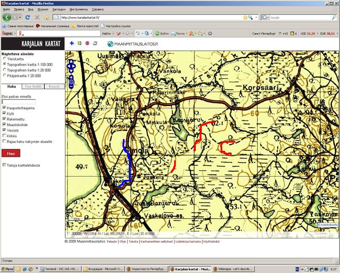The image size is (340, 273).
Task: Pan the map up with arrow control
Action: [x=71, y=61]
